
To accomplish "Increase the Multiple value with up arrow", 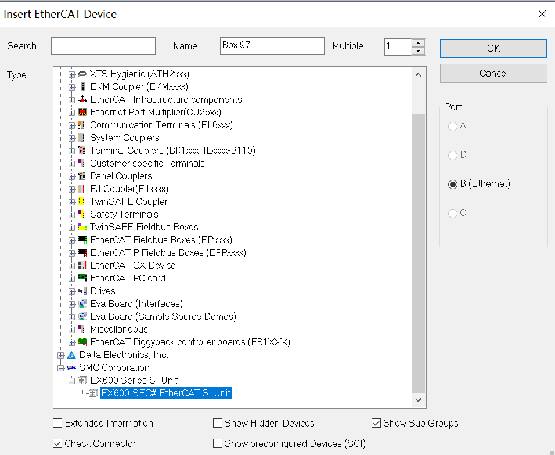I will coord(419,43).
